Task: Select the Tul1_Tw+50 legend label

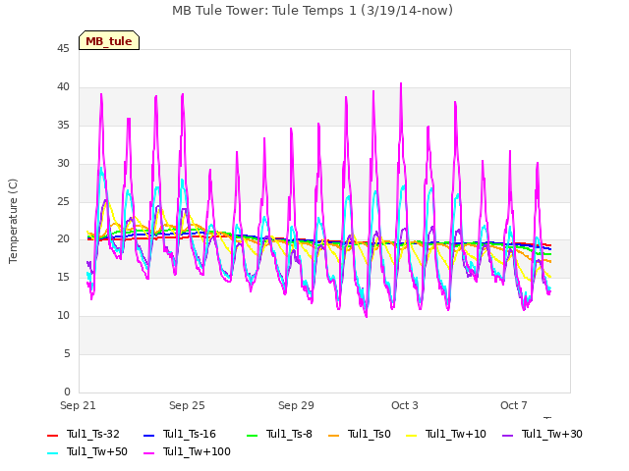Action: click(x=97, y=451)
